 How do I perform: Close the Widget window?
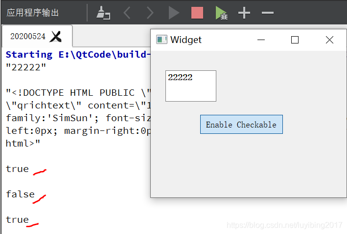[329, 40]
